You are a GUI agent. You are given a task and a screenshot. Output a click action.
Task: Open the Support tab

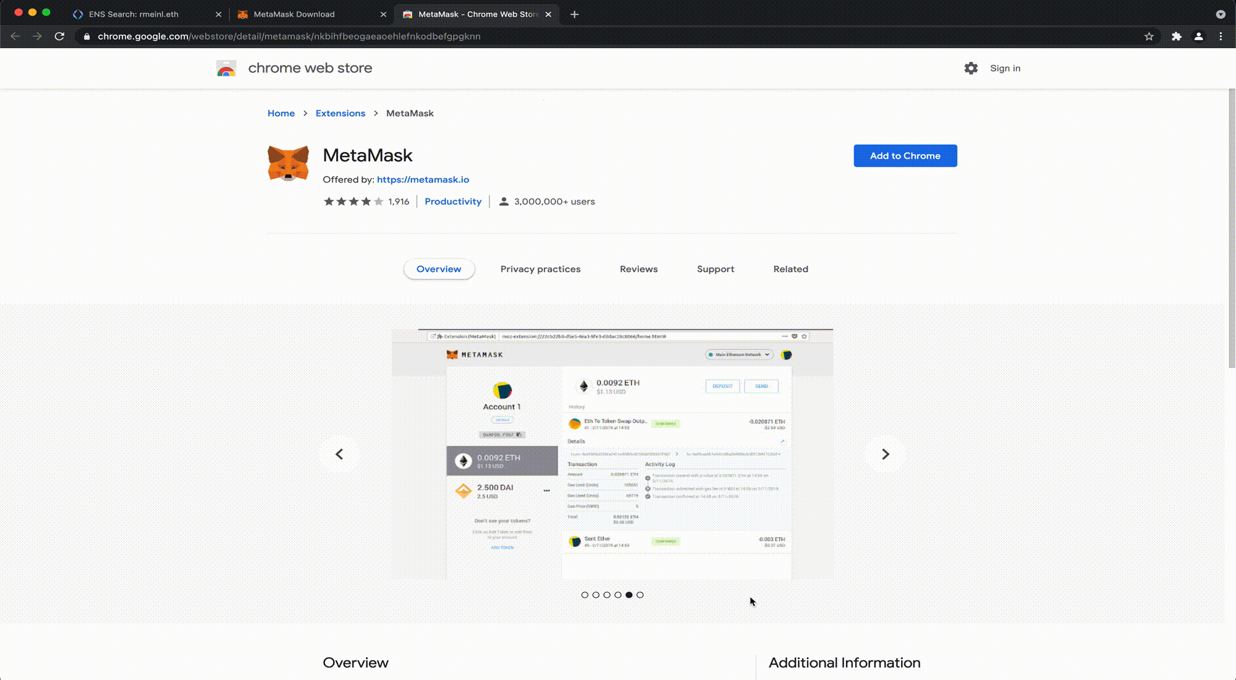coord(716,269)
